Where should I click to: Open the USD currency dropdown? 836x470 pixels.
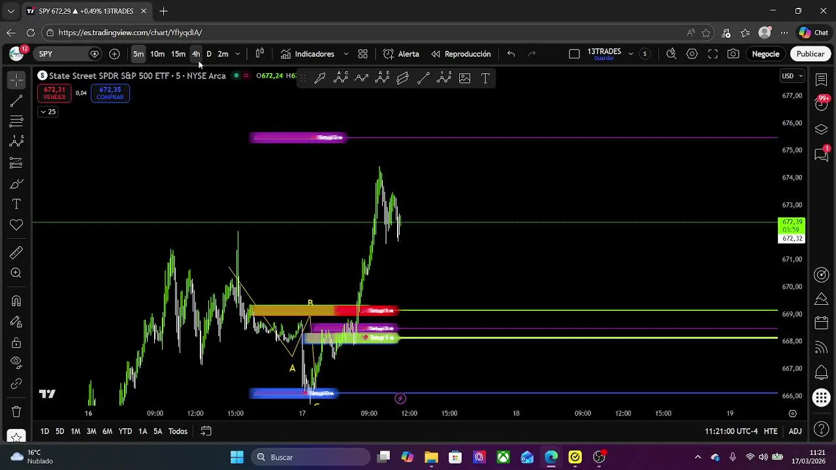point(792,76)
